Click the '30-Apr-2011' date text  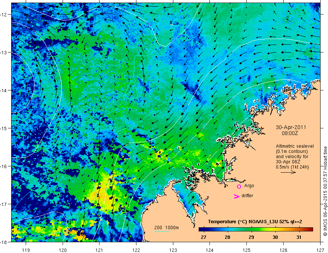coord(291,127)
